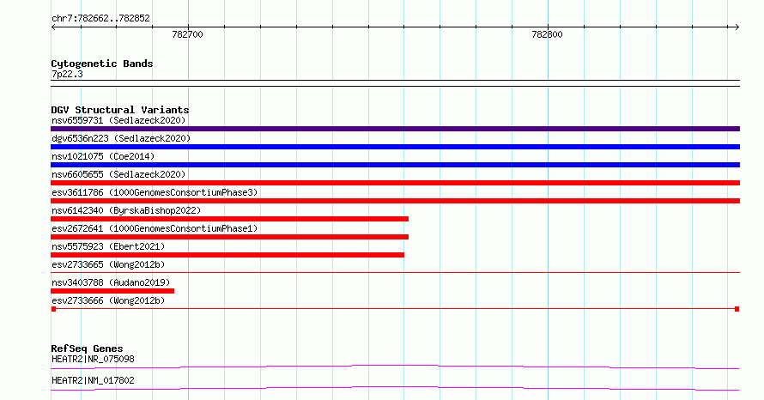Click the blue nsv1021075 variant bar
The height and width of the screenshot is (400, 764).
pyautogui.click(x=395, y=165)
